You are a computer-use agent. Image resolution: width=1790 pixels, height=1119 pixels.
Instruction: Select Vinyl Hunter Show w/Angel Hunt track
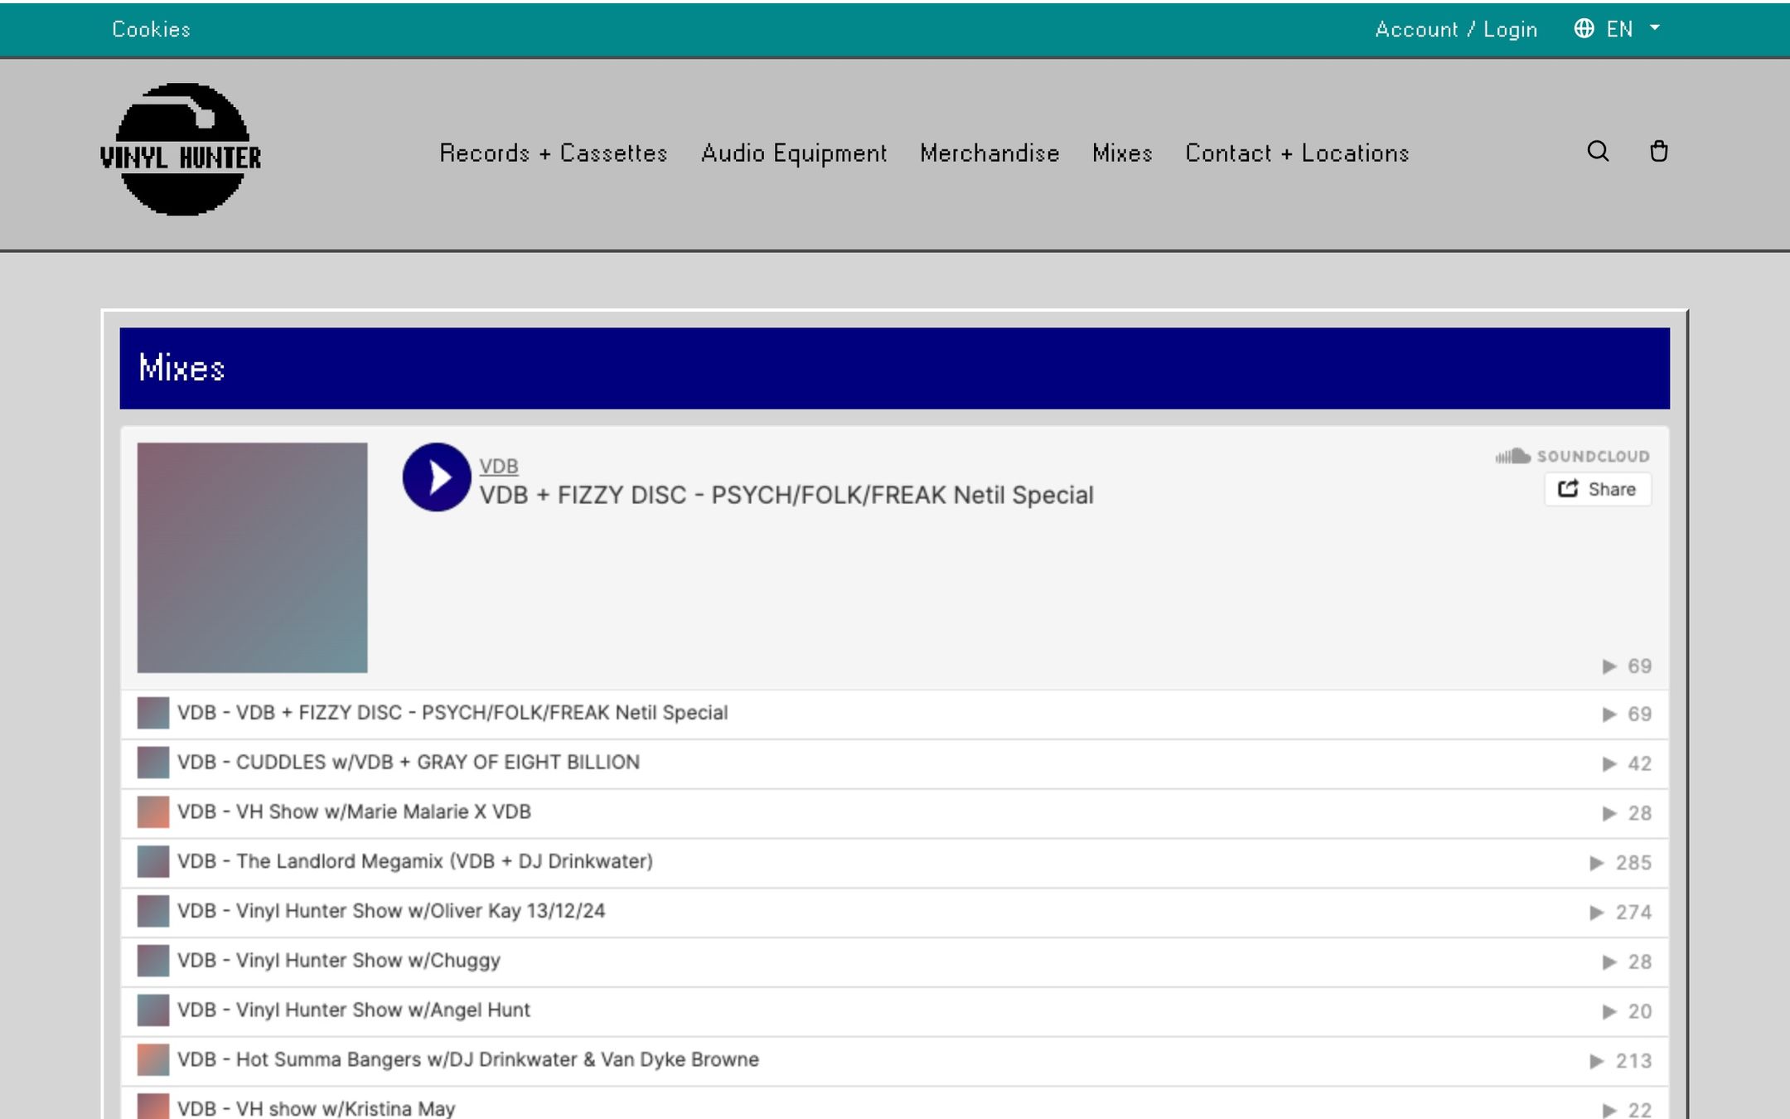pos(894,1011)
